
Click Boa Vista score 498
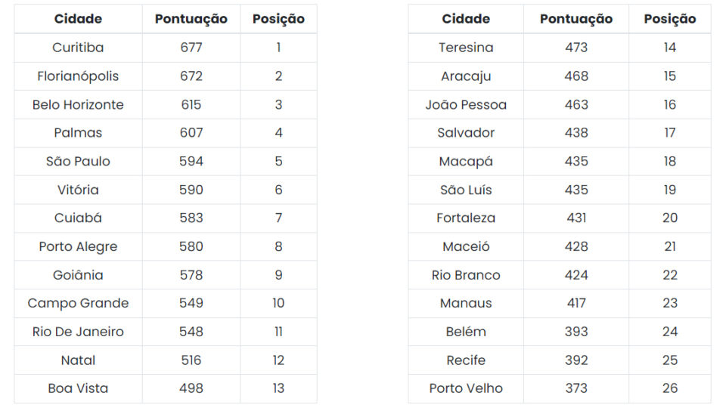click(x=191, y=388)
